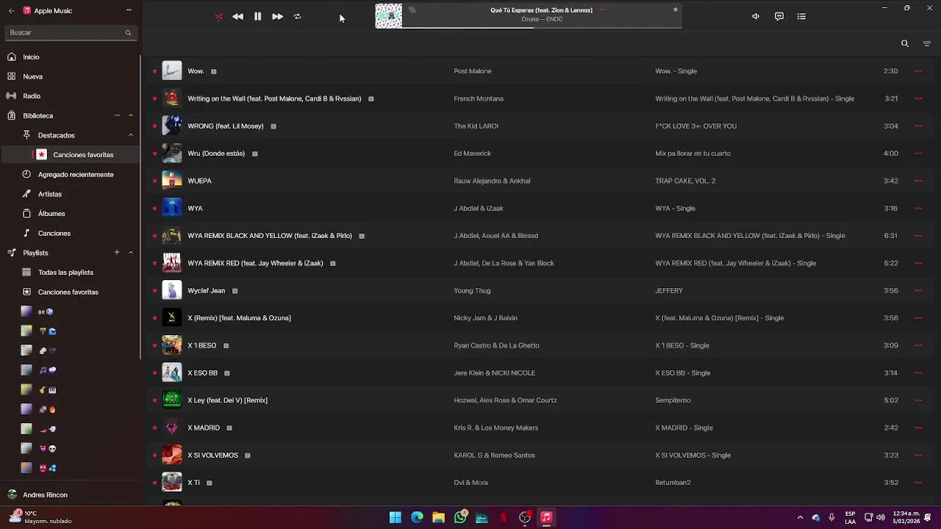Image resolution: width=941 pixels, height=529 pixels.
Task: Select the Wru (Donde estás) song title
Action: [216, 154]
